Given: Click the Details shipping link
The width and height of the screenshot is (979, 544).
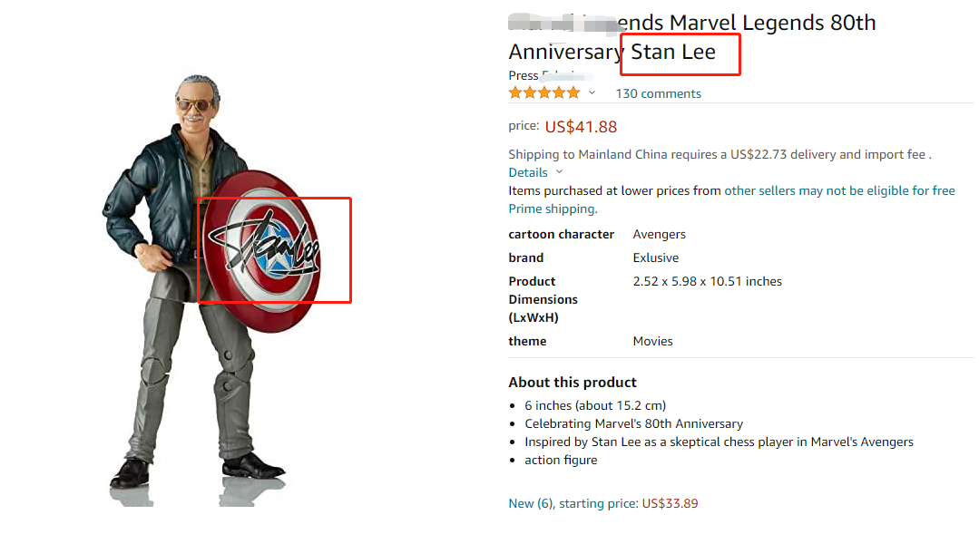Looking at the screenshot, I should [528, 172].
